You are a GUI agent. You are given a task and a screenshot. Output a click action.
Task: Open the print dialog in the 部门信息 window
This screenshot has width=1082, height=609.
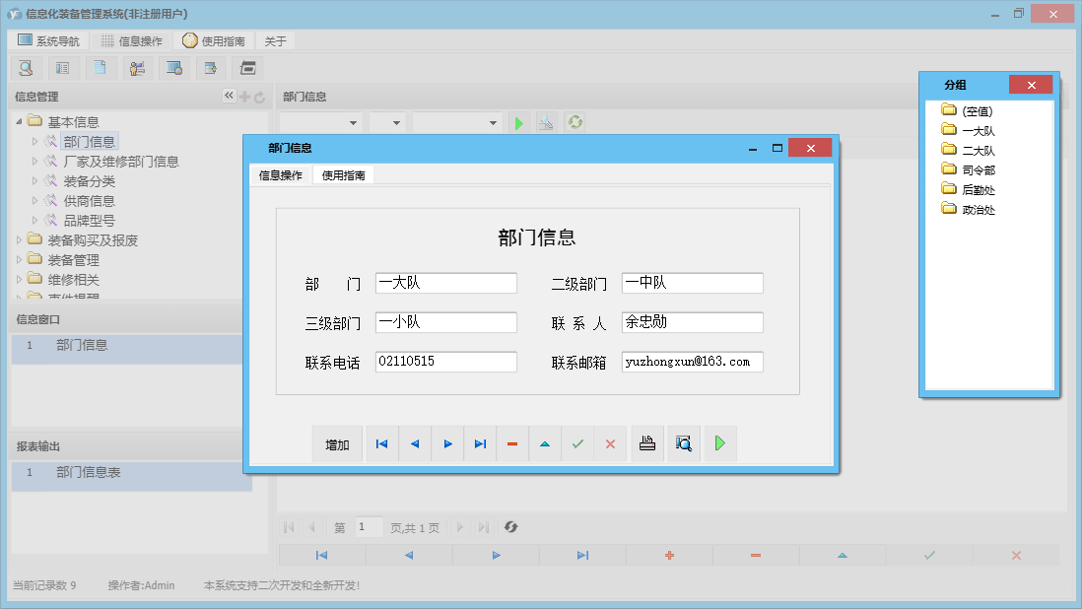(647, 443)
